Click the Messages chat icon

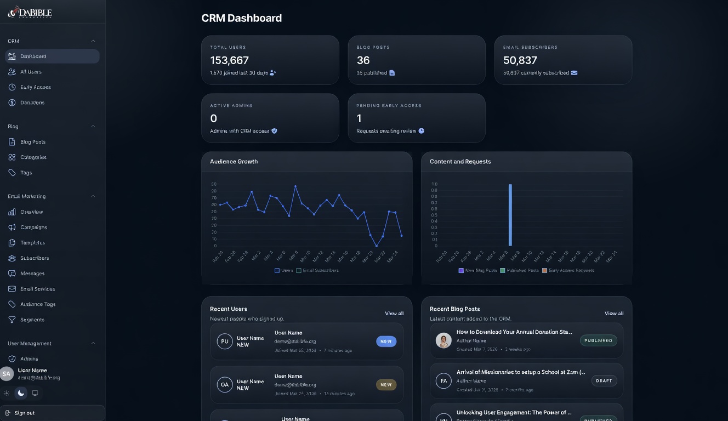pyautogui.click(x=12, y=274)
